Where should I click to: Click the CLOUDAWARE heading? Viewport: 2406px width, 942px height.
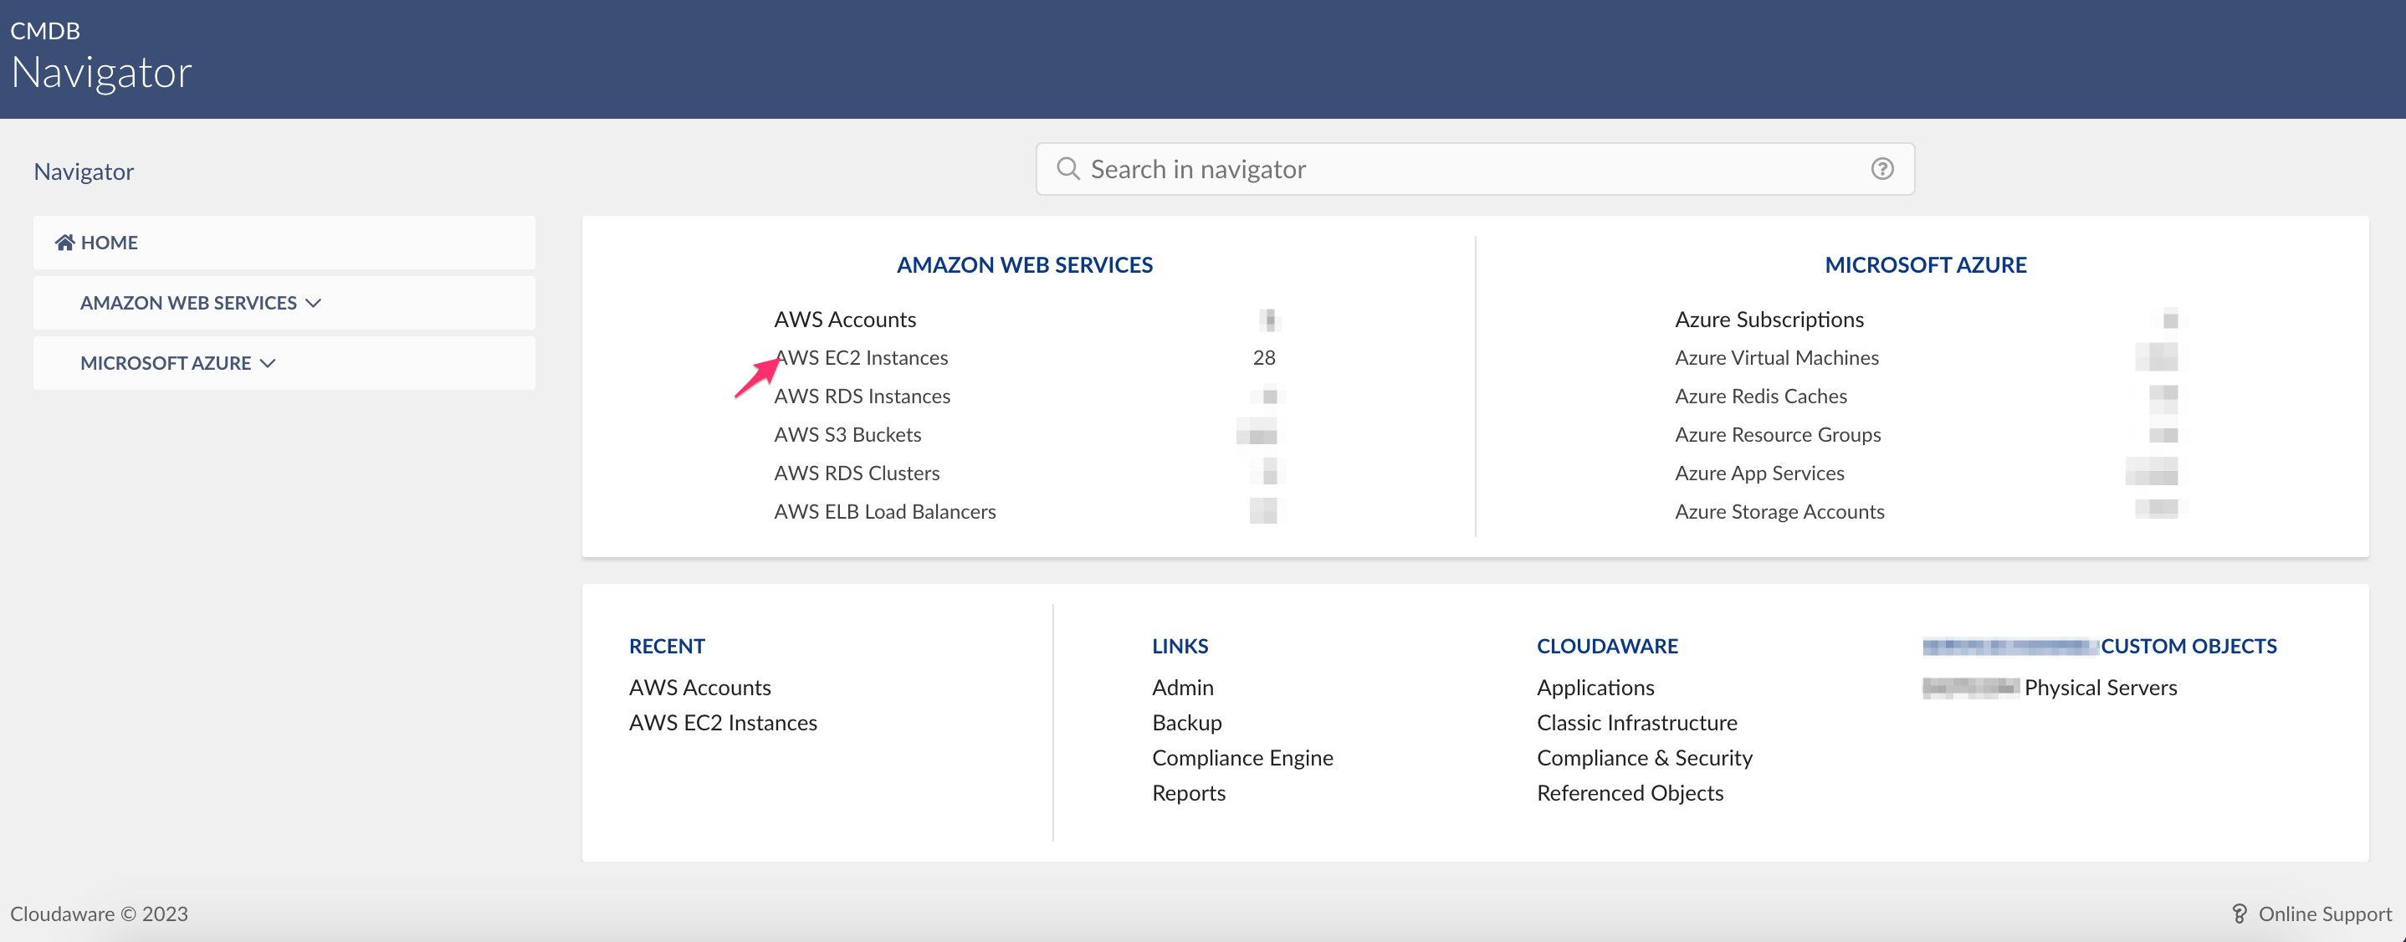click(x=1606, y=646)
